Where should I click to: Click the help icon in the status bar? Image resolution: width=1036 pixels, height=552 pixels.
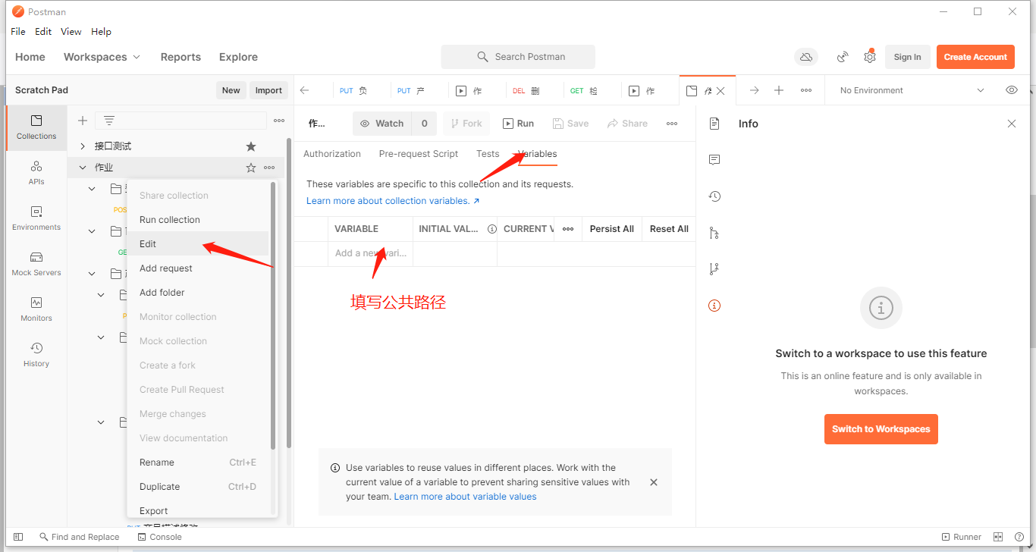[x=1019, y=537]
